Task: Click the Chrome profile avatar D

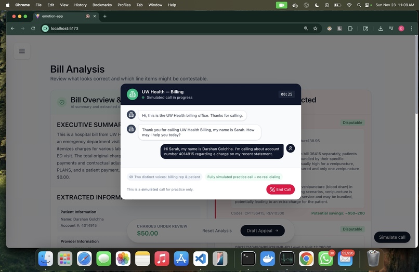Action: coord(401,29)
